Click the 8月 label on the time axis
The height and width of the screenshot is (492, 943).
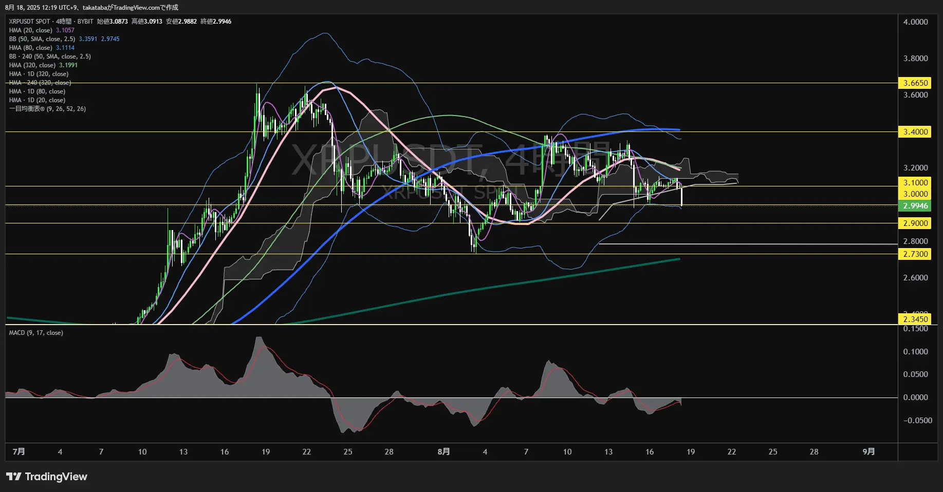pyautogui.click(x=443, y=451)
